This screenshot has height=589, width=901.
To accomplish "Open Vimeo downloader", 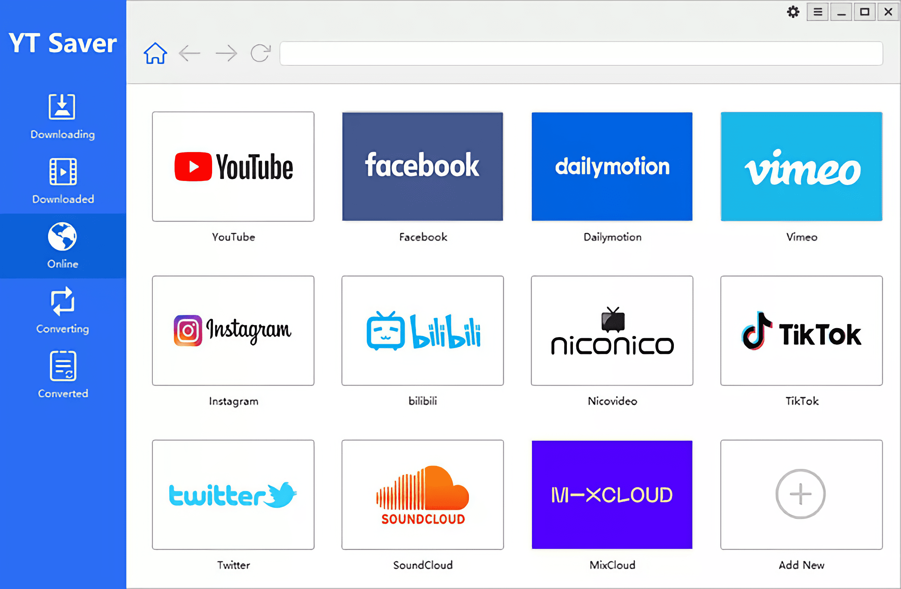I will (801, 166).
